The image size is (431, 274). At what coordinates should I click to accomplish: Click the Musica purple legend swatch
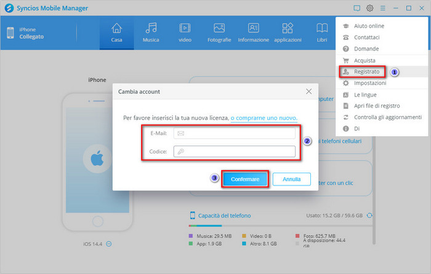pos(191,236)
